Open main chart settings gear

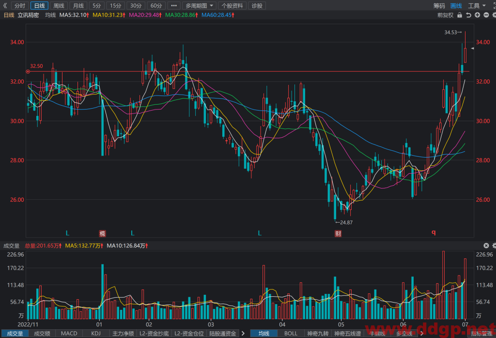494,15
